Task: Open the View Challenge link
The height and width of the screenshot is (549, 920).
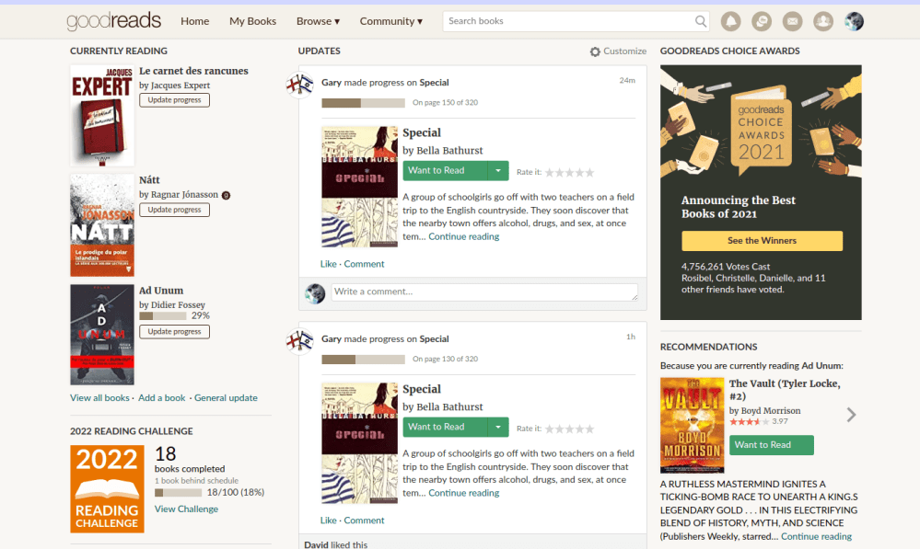Action: 186,509
